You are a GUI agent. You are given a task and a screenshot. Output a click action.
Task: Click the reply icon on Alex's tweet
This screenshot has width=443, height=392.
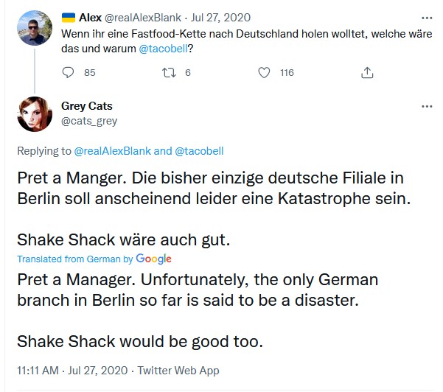[x=69, y=72]
